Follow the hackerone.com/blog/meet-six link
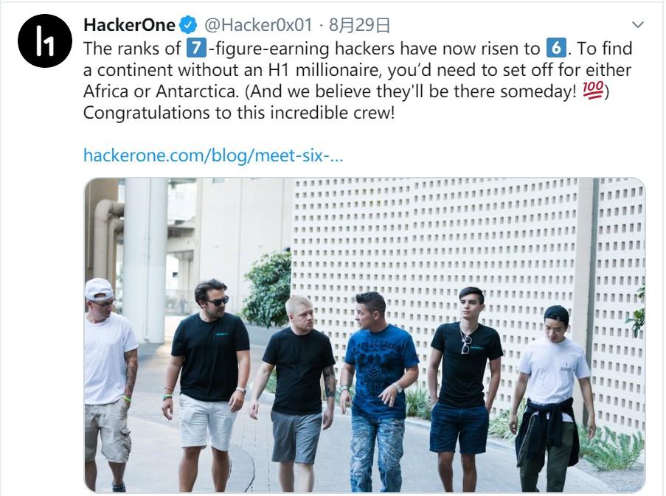This screenshot has height=496, width=666. pyautogui.click(x=213, y=156)
